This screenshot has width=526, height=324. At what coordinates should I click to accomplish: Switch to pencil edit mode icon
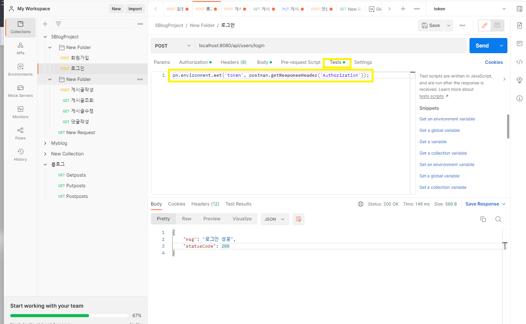tap(484, 25)
